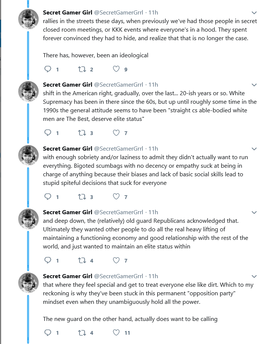Retweet the tweet about 'shift in the American right'
The image size is (271, 344).
click(82, 133)
